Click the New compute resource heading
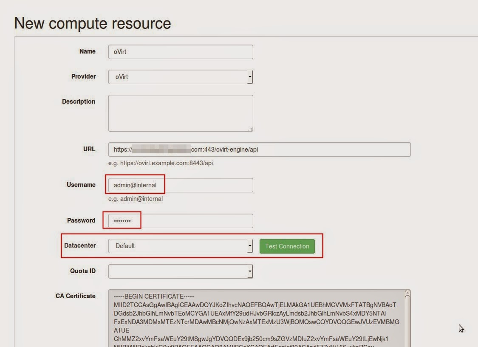The width and height of the screenshot is (478, 347). [93, 23]
